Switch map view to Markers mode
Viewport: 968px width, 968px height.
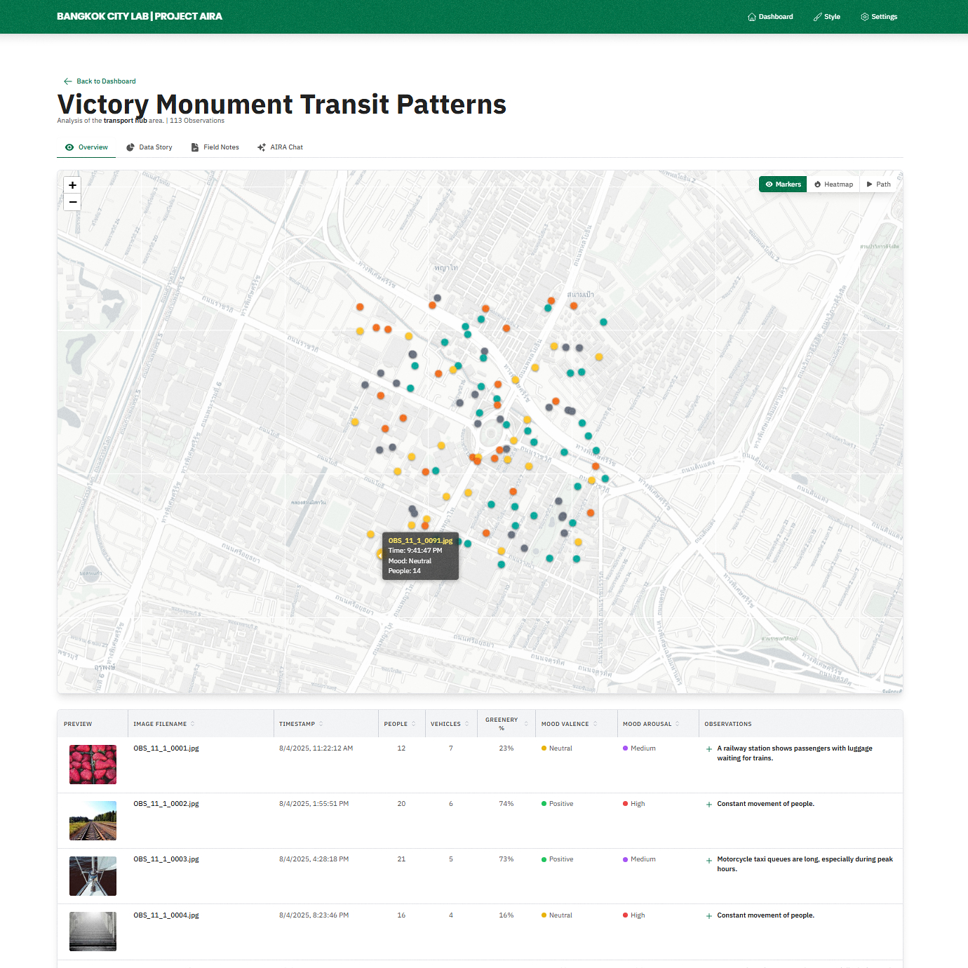(783, 184)
